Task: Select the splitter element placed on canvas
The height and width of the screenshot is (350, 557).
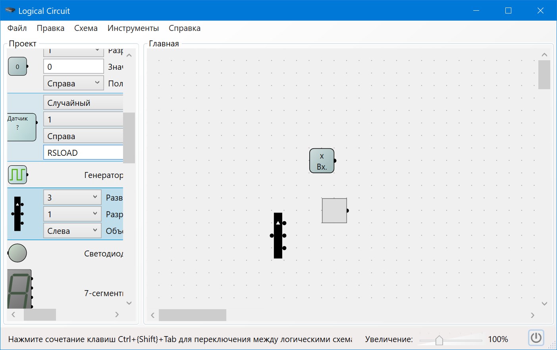Action: 278,236
